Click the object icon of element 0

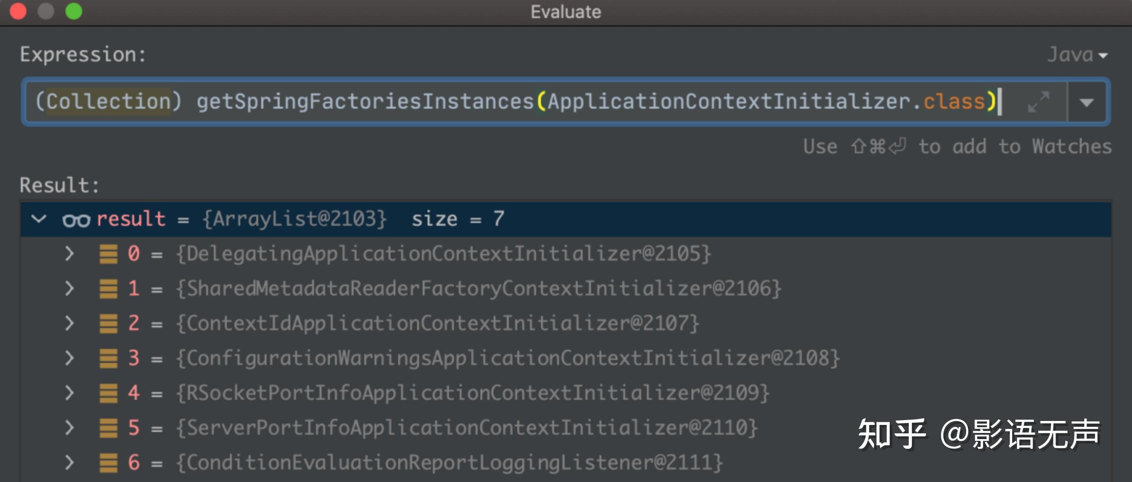coord(108,254)
